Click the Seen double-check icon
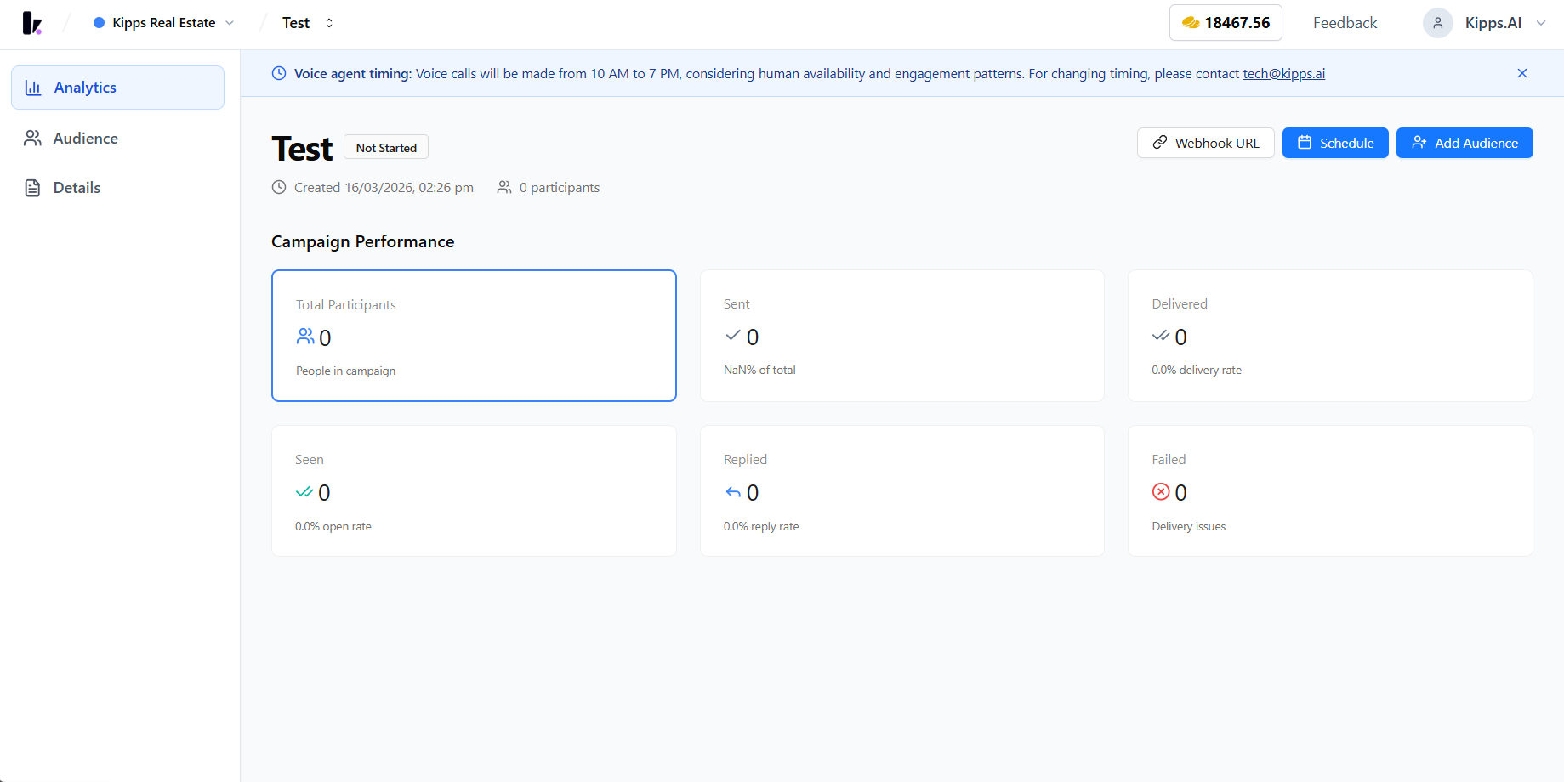Viewport: 1564px width, 782px height. pyautogui.click(x=304, y=491)
